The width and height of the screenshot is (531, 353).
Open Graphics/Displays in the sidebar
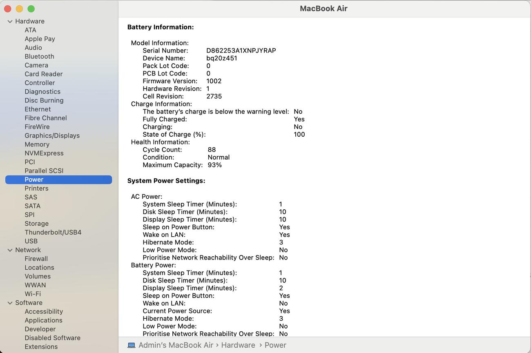pyautogui.click(x=52, y=135)
